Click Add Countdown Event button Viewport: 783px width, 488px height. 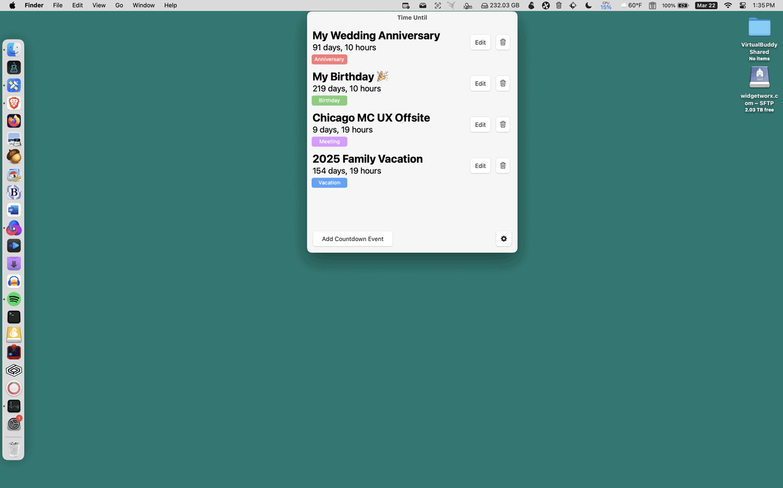[x=352, y=239]
